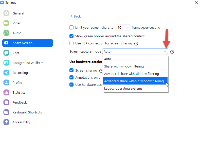This screenshot has height=166, width=200.
Task: Click help icon beside Screen capture mode
Action: 172,52
